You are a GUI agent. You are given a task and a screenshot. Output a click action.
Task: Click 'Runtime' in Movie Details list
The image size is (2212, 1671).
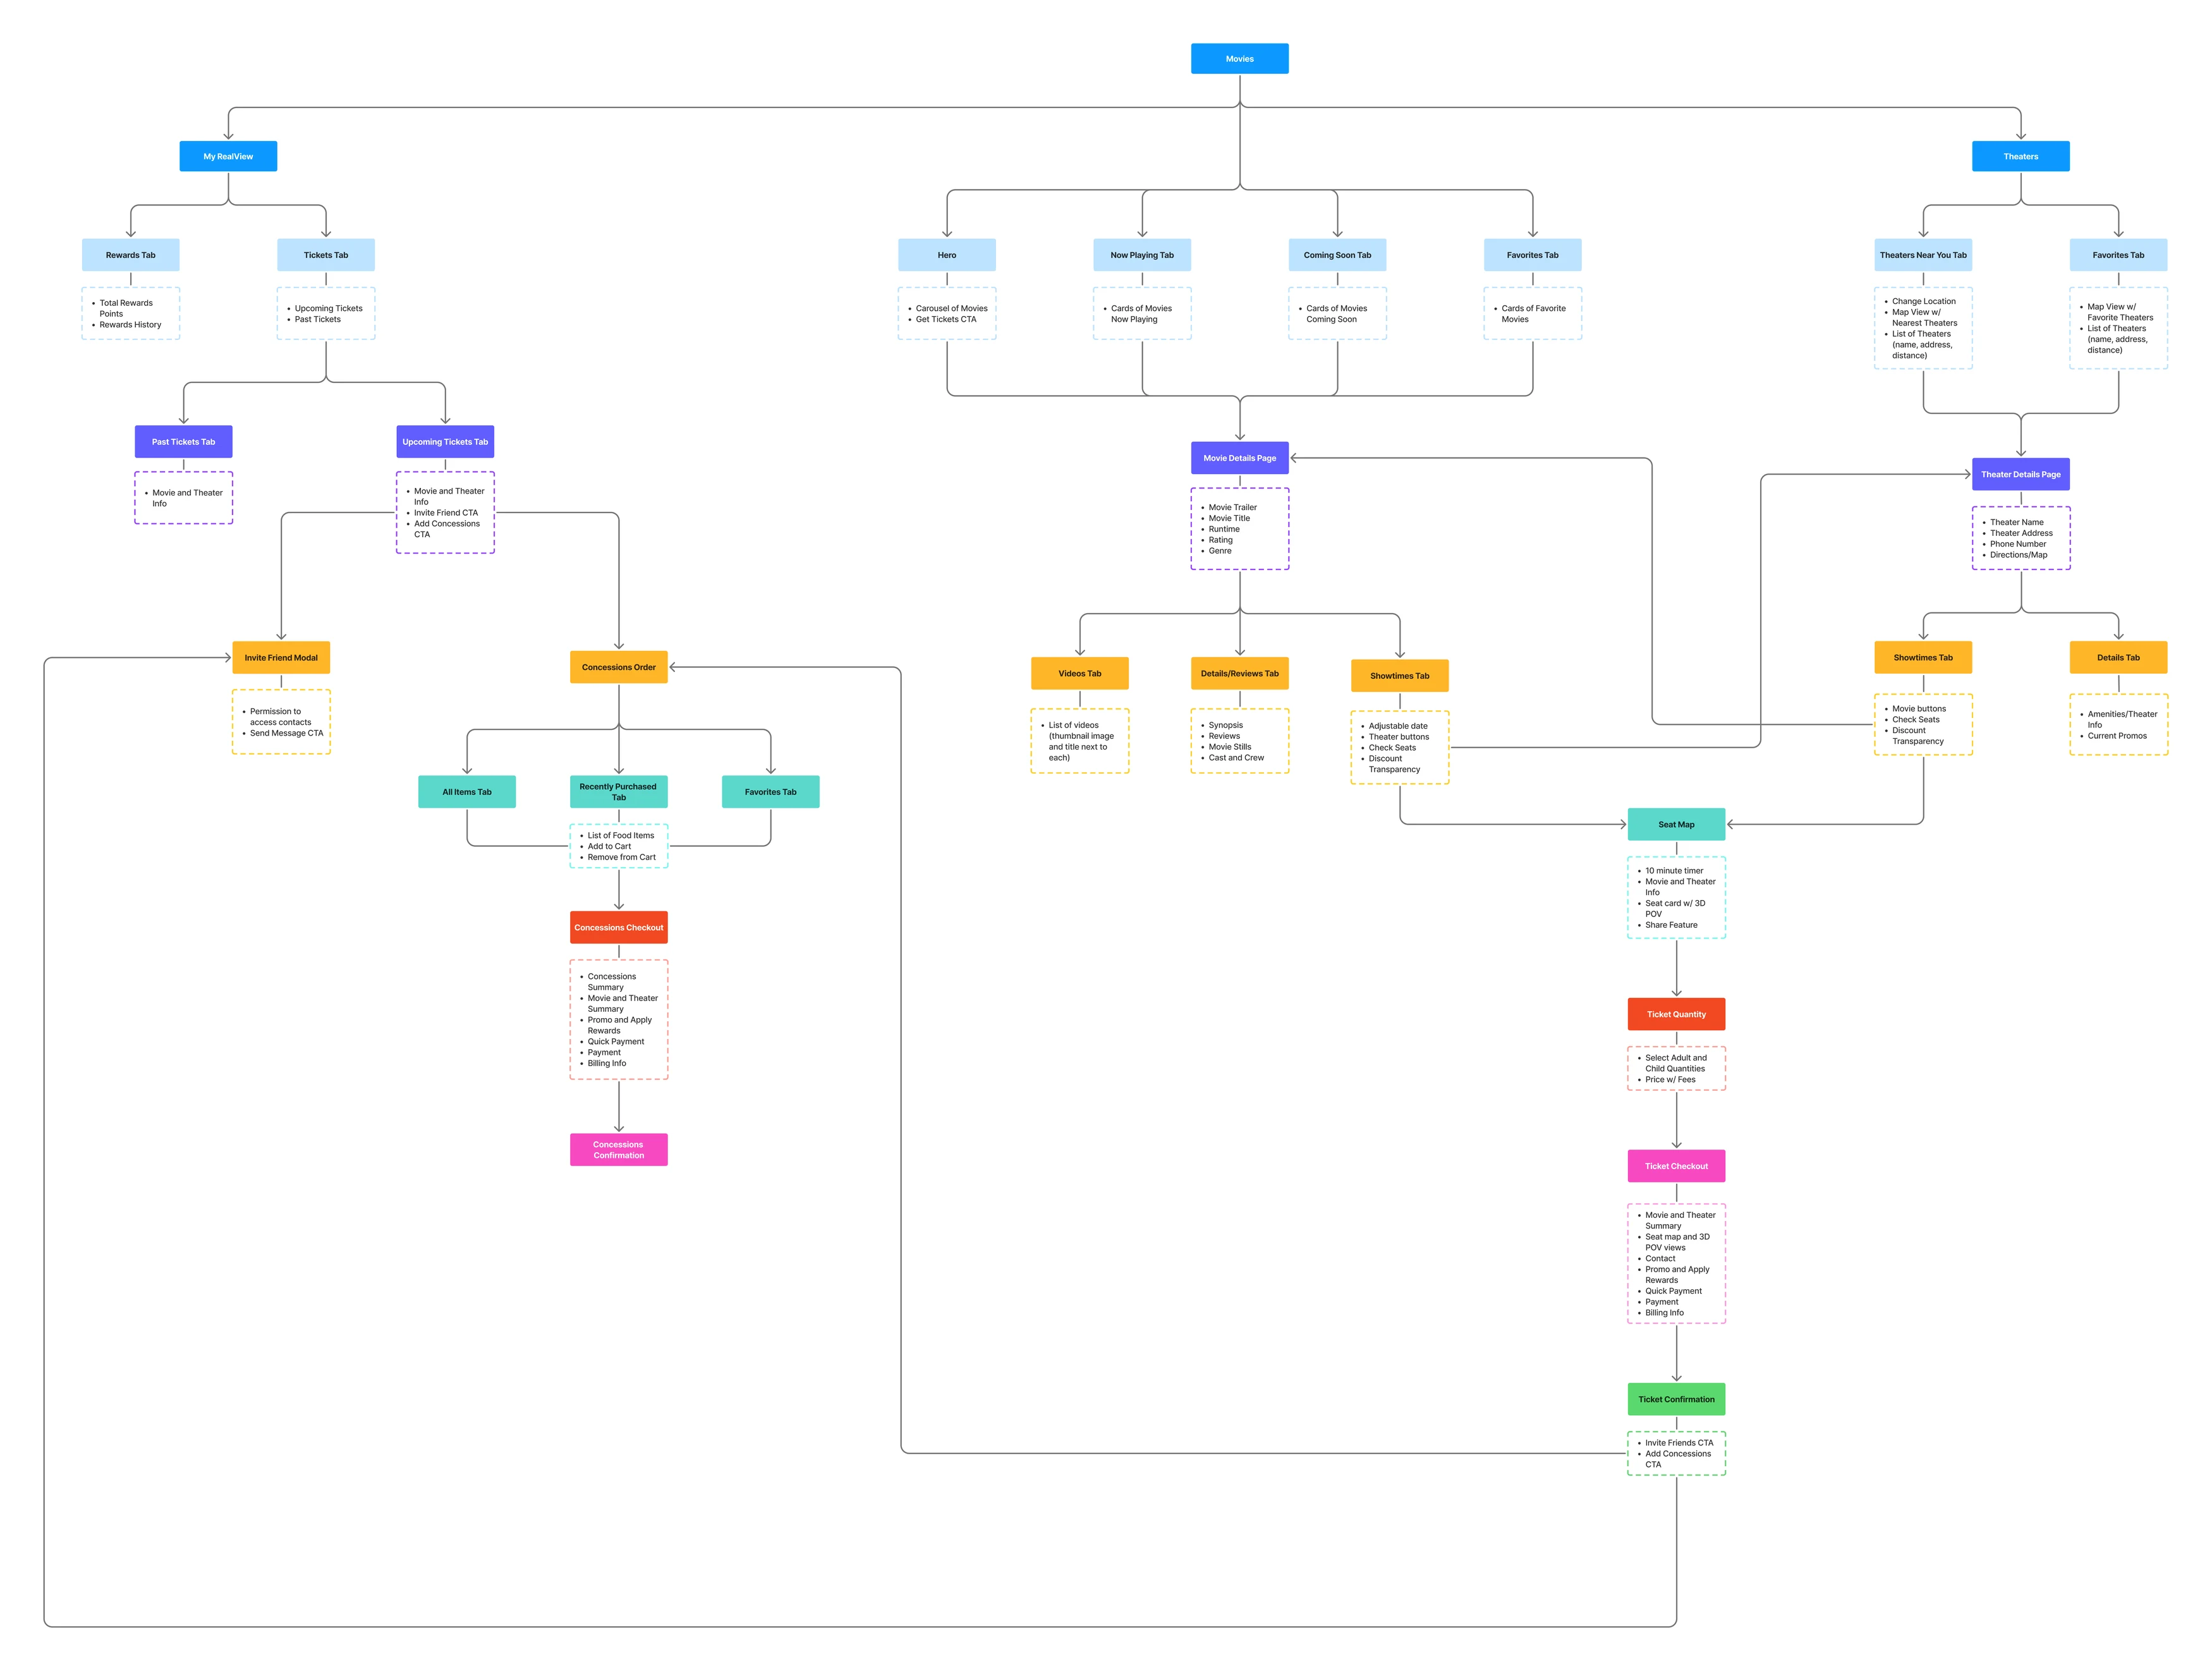tap(1223, 529)
